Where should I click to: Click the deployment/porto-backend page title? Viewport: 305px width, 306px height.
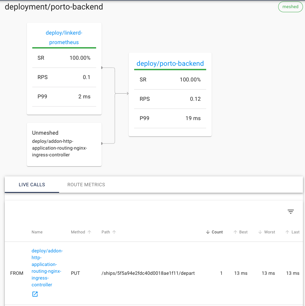coord(54,7)
